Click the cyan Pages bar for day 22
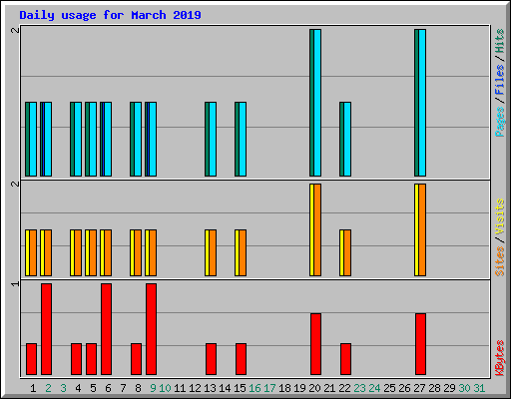This screenshot has height=399, width=511. pos(347,139)
